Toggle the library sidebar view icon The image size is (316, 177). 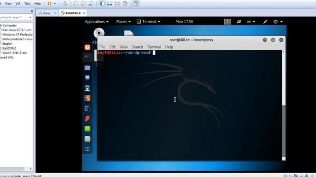[x=102, y=3]
